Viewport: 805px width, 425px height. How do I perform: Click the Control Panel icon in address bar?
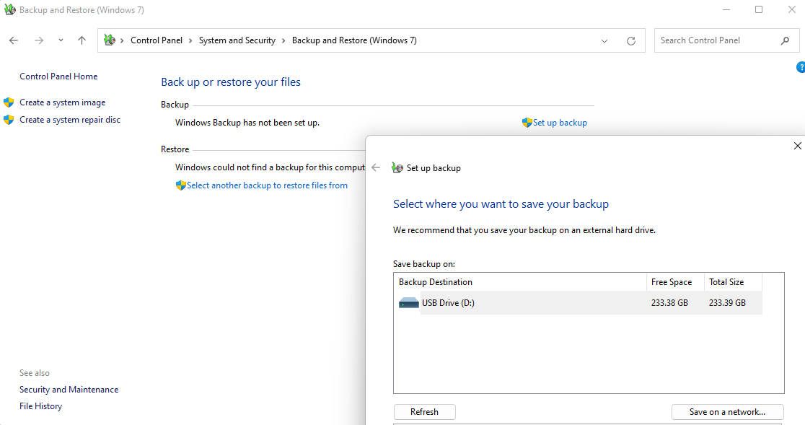pos(110,40)
